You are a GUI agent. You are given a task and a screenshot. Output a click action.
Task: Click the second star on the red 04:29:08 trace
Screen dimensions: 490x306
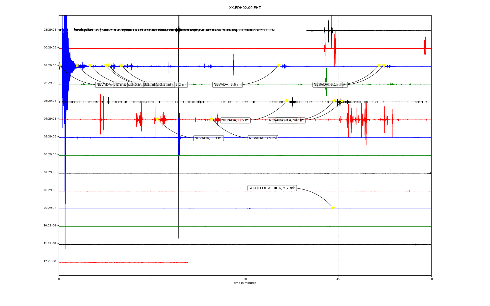pyautogui.click(x=212, y=119)
